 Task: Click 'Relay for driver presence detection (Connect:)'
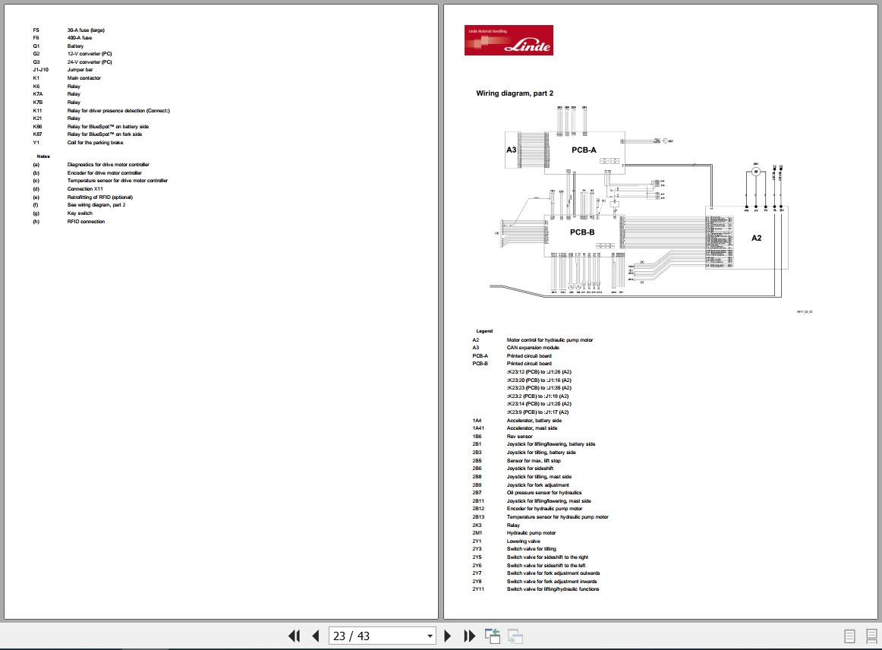coord(118,111)
